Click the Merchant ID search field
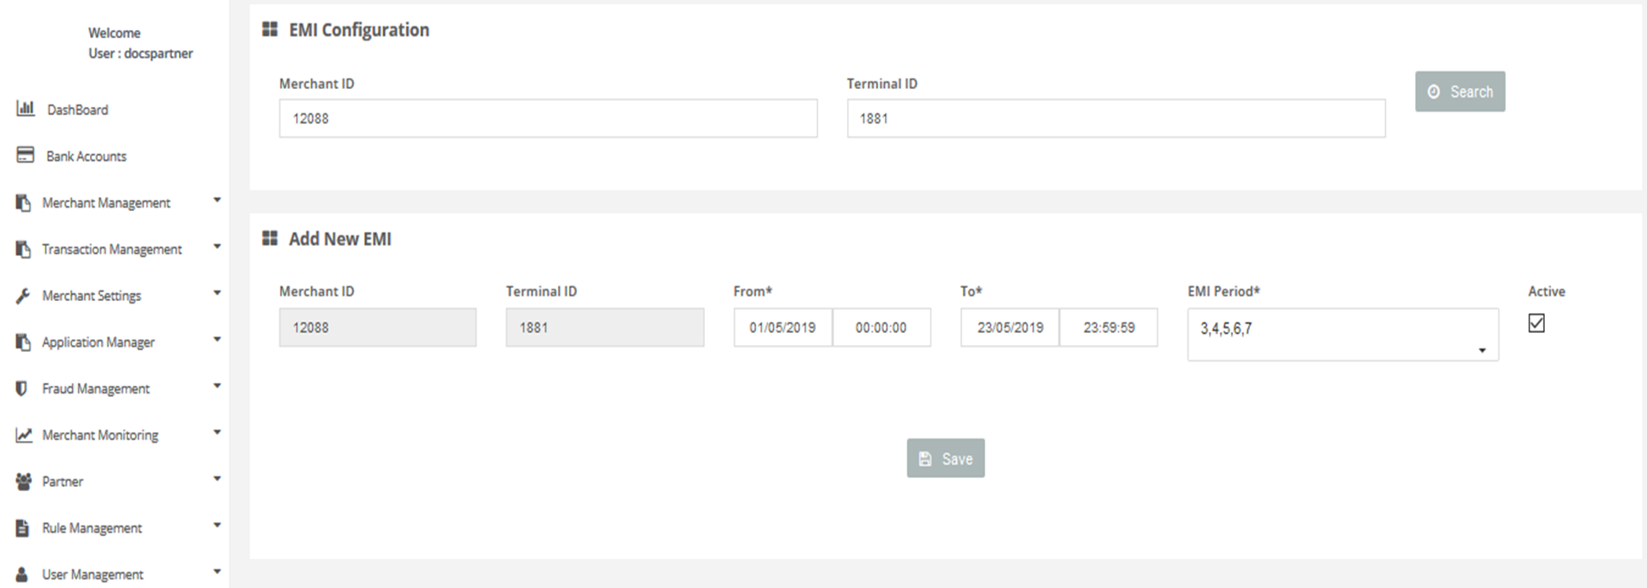 coord(548,118)
